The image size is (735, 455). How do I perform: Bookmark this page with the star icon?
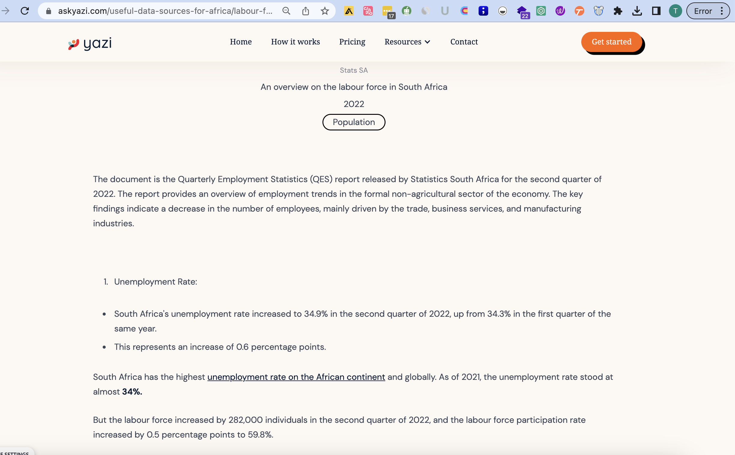[325, 11]
